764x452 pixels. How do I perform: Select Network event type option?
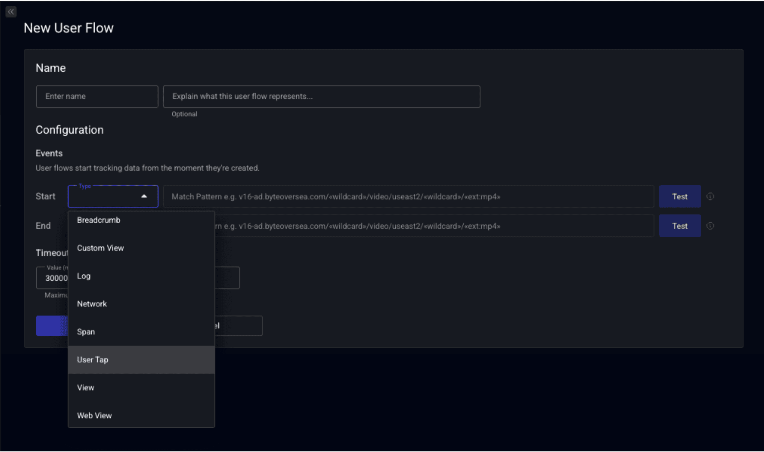point(92,304)
